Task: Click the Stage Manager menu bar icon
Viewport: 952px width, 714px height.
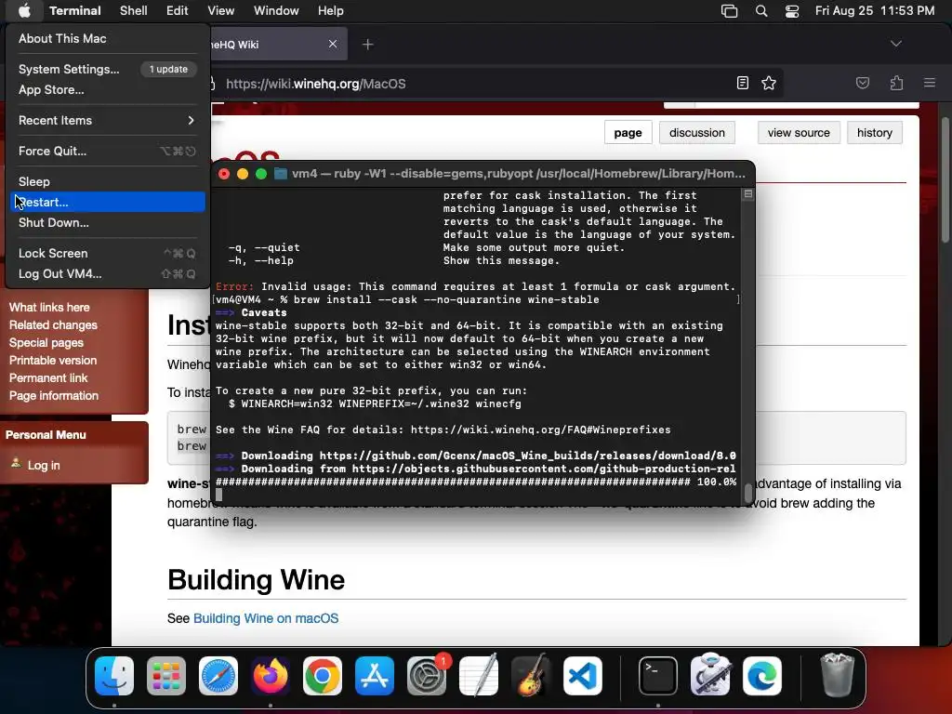Action: pos(729,11)
